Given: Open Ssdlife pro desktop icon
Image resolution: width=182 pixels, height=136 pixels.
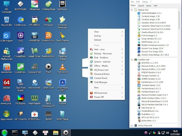Looking at the screenshot, I should [62, 5].
